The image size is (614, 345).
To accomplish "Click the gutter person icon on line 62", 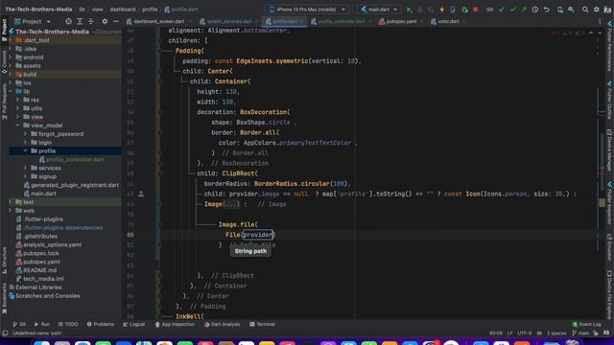I will pyautogui.click(x=141, y=194).
